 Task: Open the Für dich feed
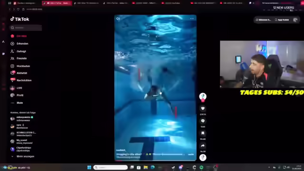point(19,36)
